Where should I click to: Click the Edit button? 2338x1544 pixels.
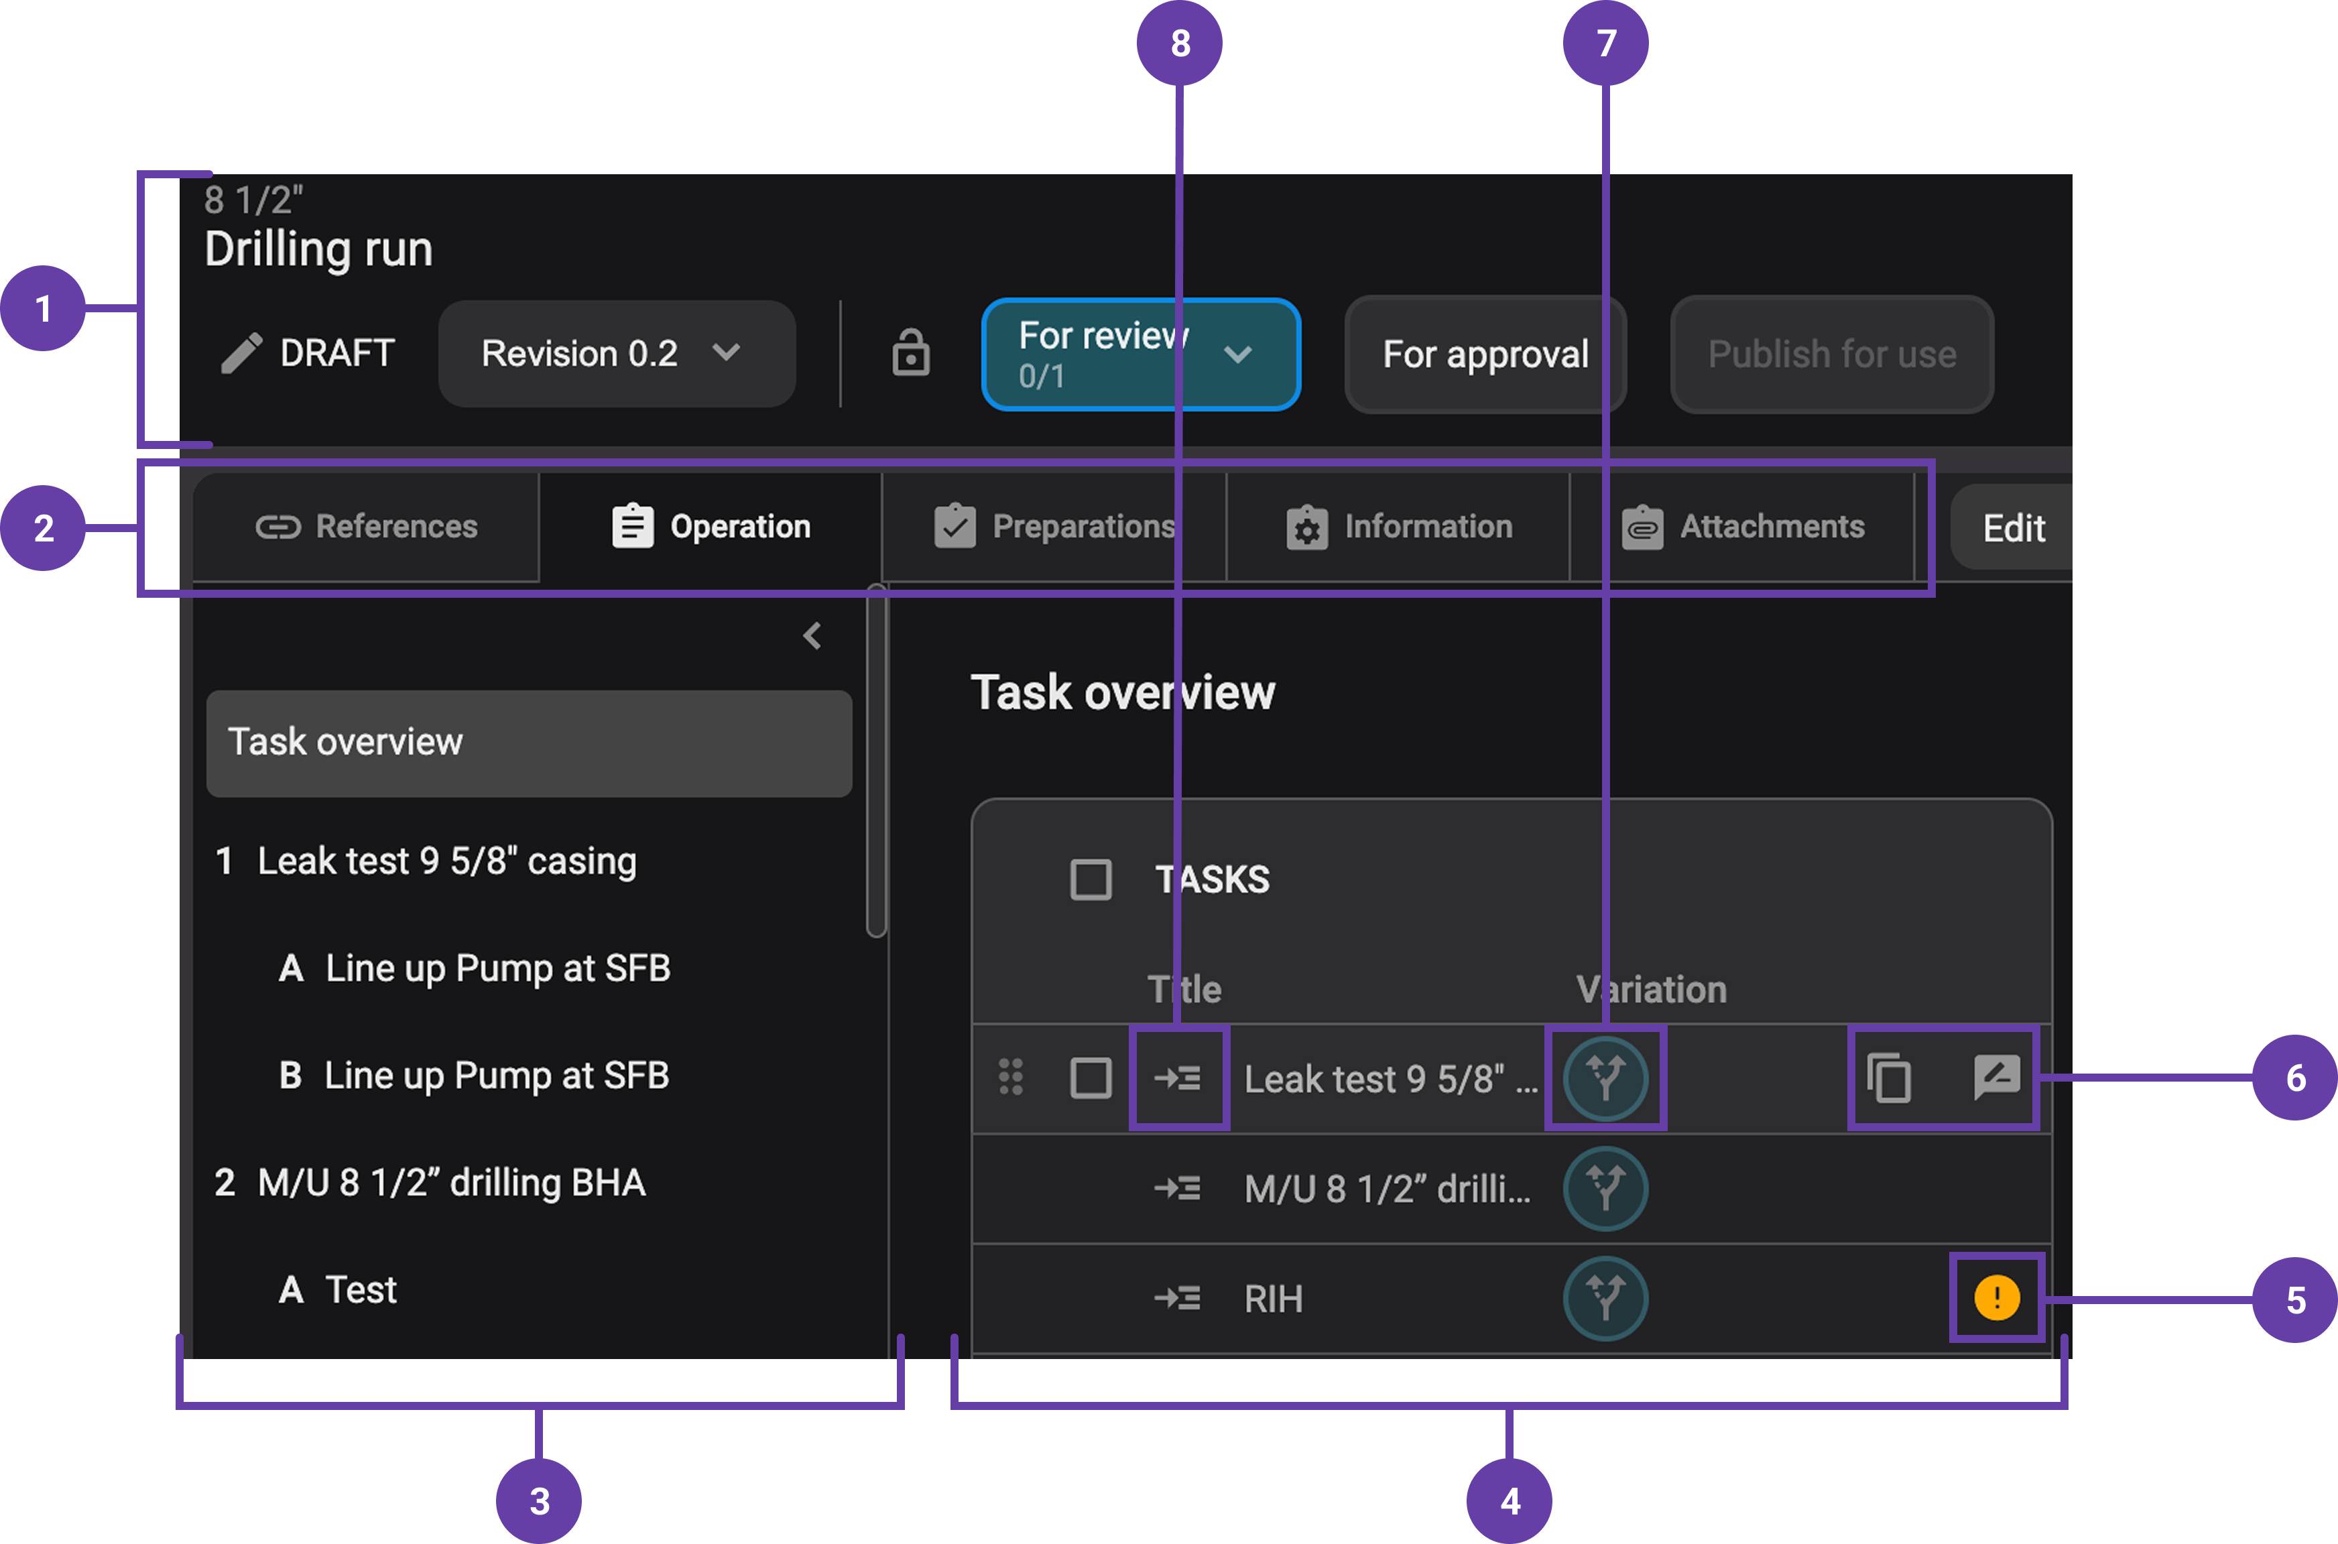(2013, 529)
